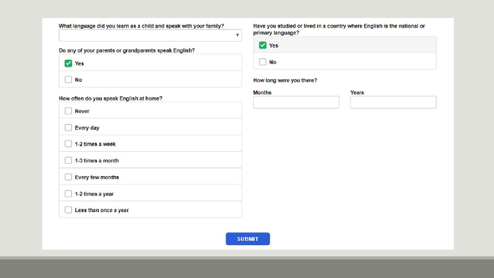Check No for lived in English country

click(263, 62)
